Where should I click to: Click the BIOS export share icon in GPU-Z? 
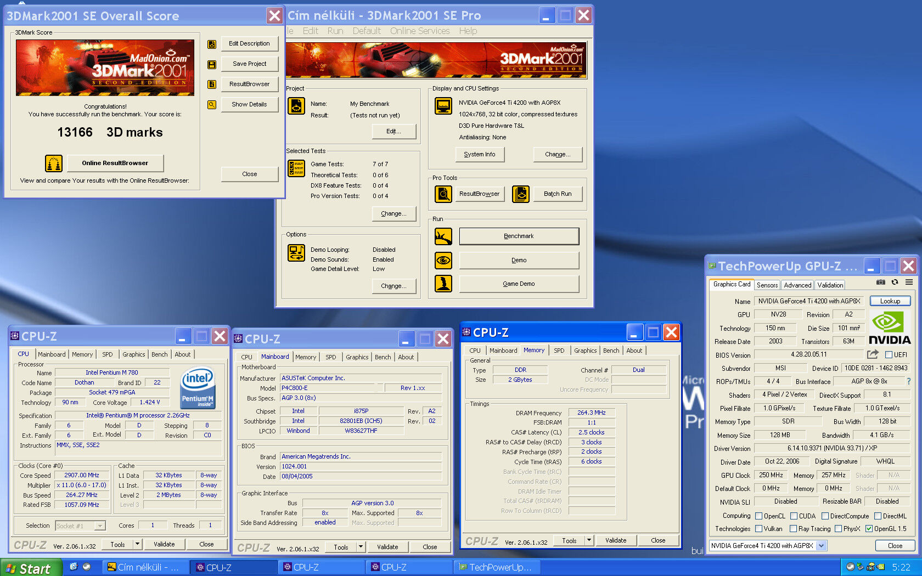tap(873, 354)
